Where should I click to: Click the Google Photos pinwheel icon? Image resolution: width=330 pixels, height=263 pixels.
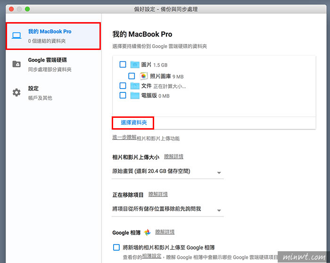[x=147, y=232]
